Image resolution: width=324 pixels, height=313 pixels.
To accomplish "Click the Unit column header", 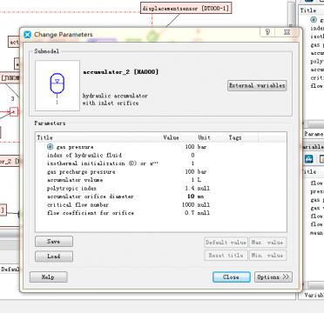I will click(x=212, y=137).
